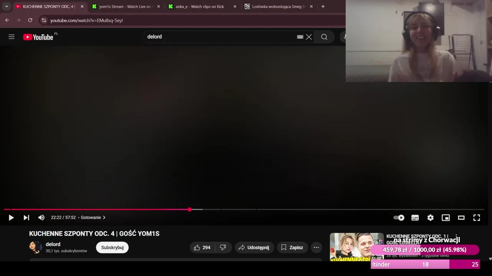Click the youtube.com address bar URL

(x=86, y=20)
